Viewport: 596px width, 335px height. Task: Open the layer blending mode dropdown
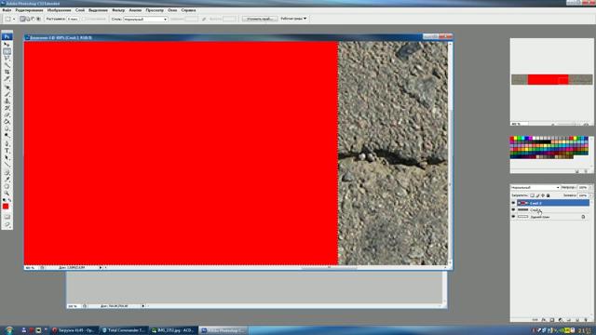click(x=535, y=188)
